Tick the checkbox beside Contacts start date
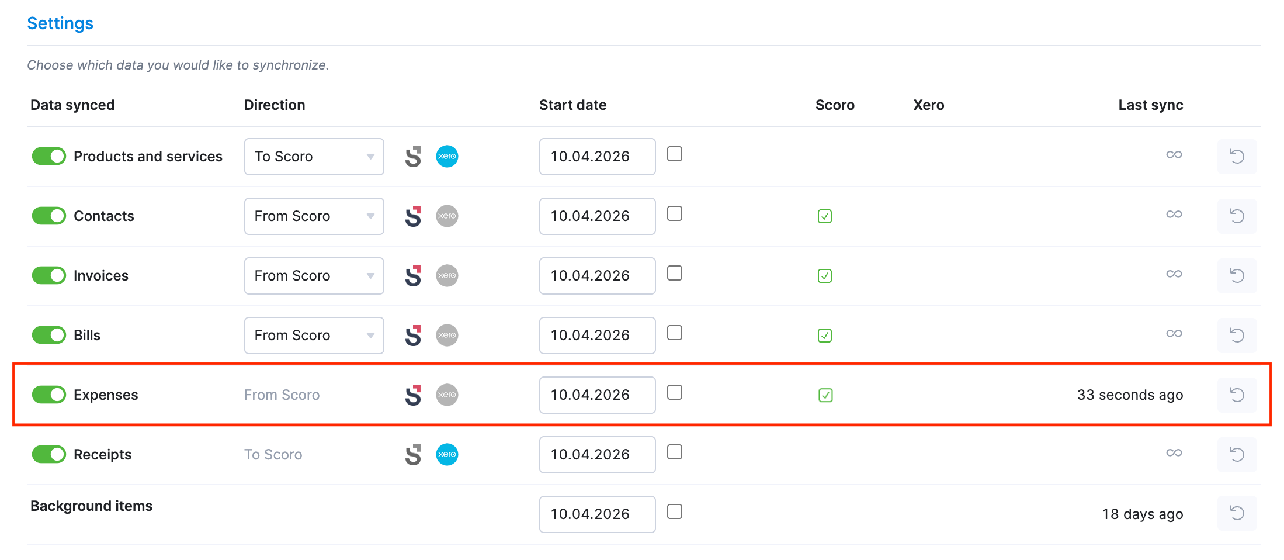The image size is (1284, 560). point(675,214)
